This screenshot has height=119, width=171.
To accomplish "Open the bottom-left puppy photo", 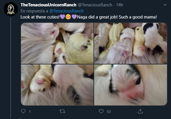I will pyautogui.click(x=57, y=85).
